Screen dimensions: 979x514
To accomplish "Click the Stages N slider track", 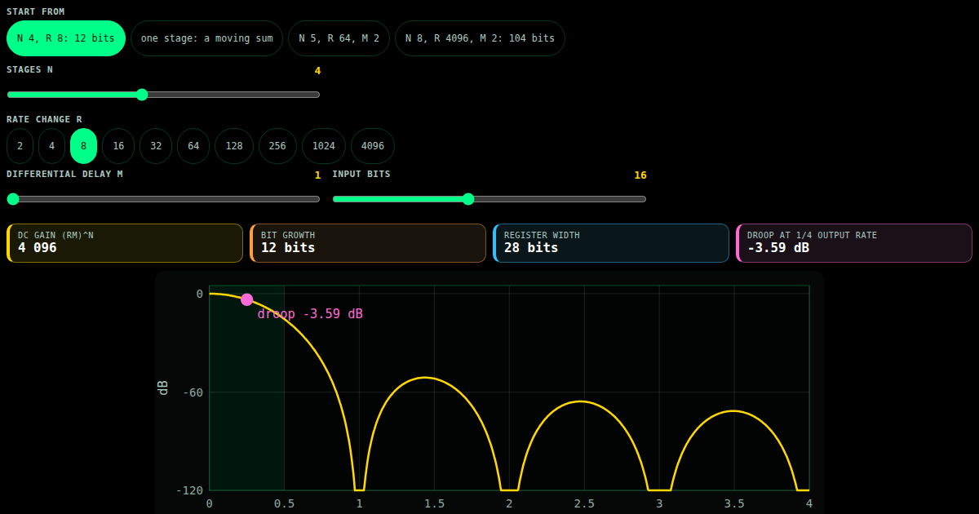I will tap(163, 95).
